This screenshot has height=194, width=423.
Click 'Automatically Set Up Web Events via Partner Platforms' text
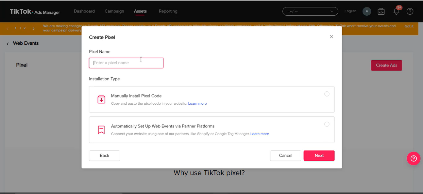[x=163, y=126]
